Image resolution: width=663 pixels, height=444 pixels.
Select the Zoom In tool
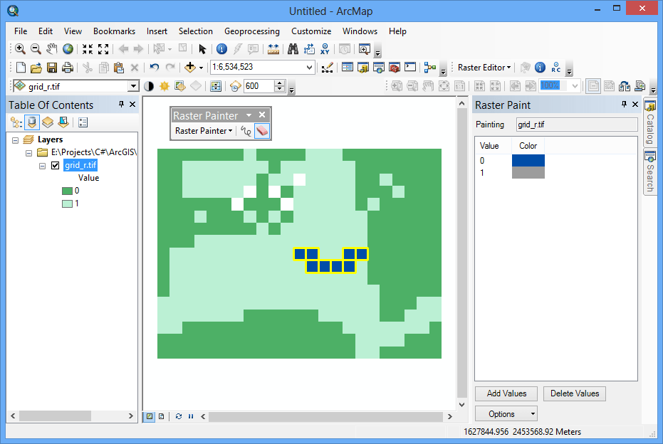21,48
